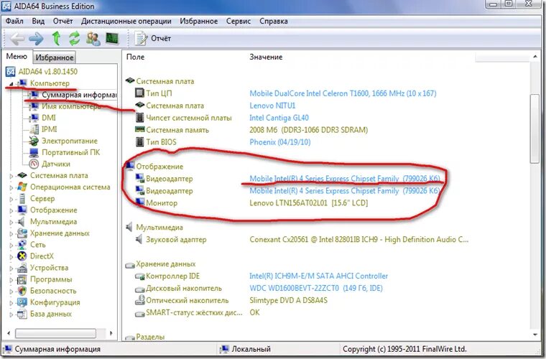Screen dimensions: 546x359
Task: Open the monitor graph toolbar icon
Action: click(x=112, y=38)
